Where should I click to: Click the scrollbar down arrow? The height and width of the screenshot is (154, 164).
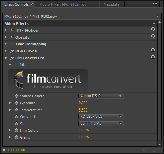tap(159, 145)
